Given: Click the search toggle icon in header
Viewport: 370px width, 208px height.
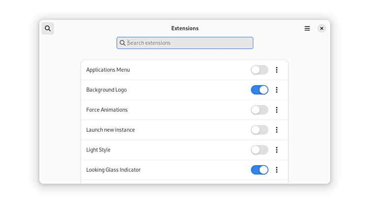Looking at the screenshot, I should coord(48,29).
